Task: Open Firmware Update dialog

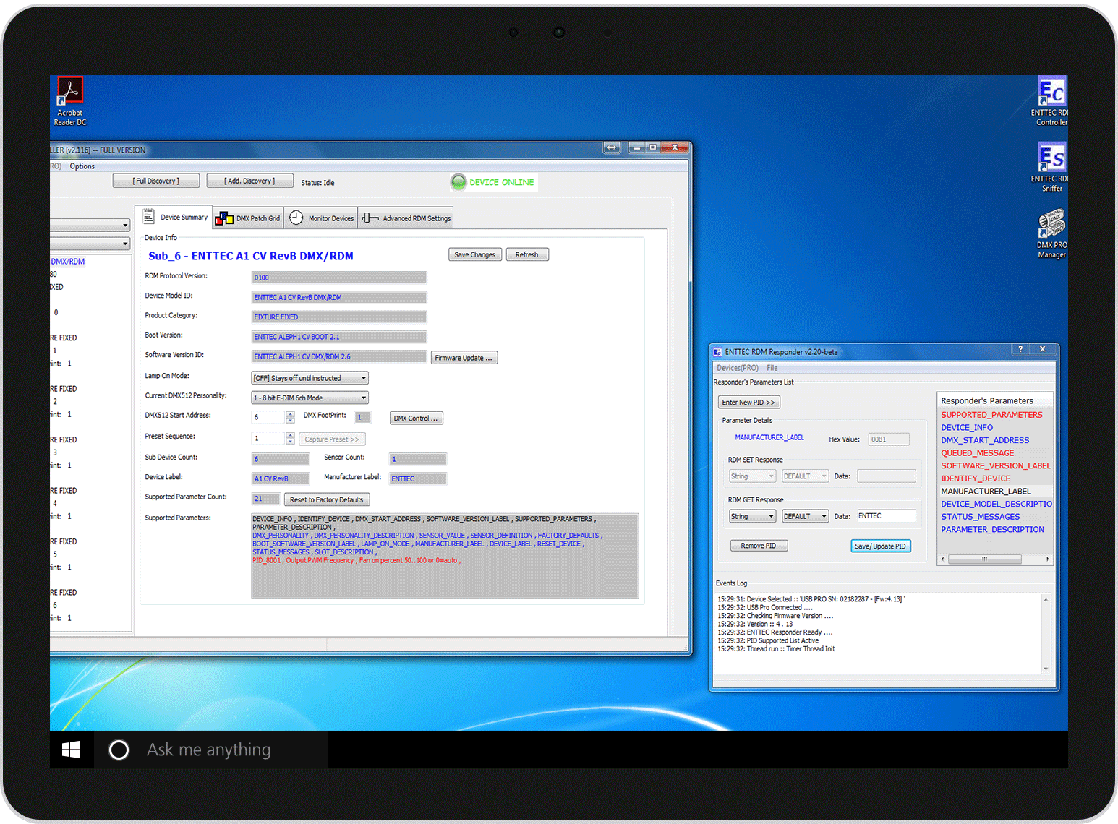Action: (464, 358)
